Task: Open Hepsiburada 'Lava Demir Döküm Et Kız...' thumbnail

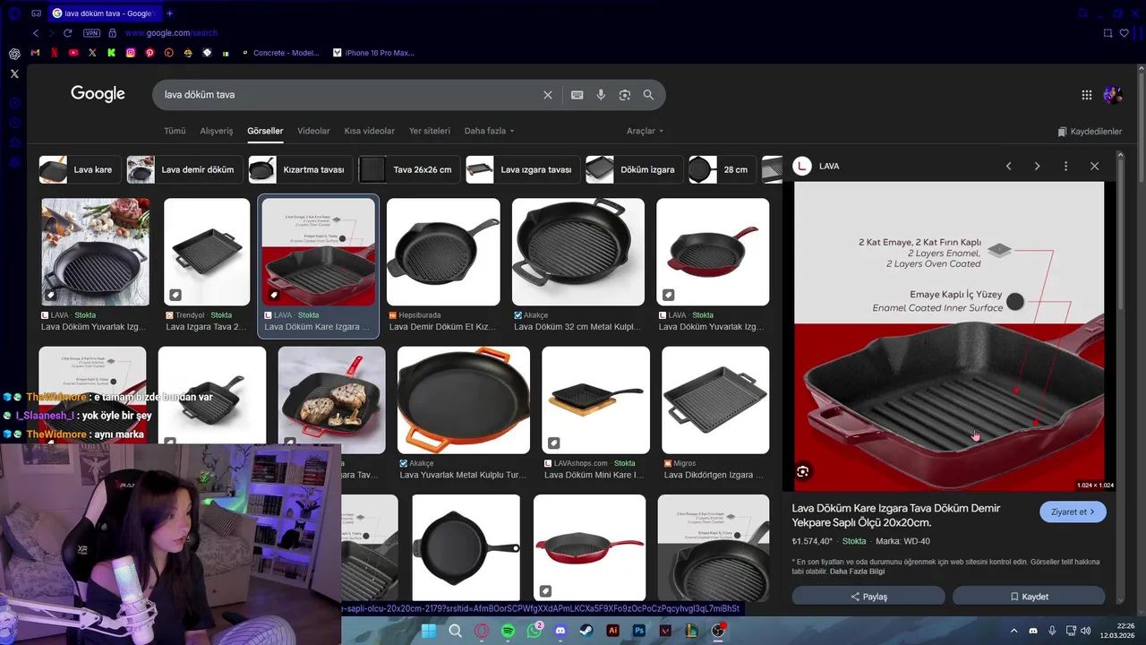Action: tap(443, 252)
